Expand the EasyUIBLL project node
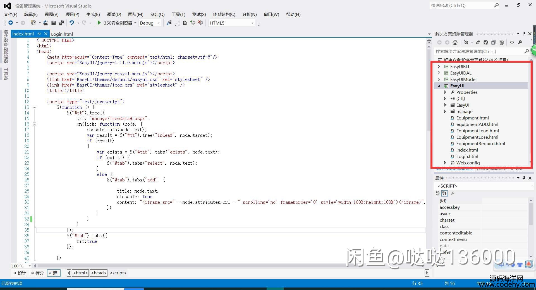This screenshot has height=290, width=536. click(x=439, y=66)
